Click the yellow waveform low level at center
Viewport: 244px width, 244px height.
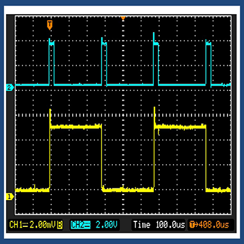click(x=127, y=190)
